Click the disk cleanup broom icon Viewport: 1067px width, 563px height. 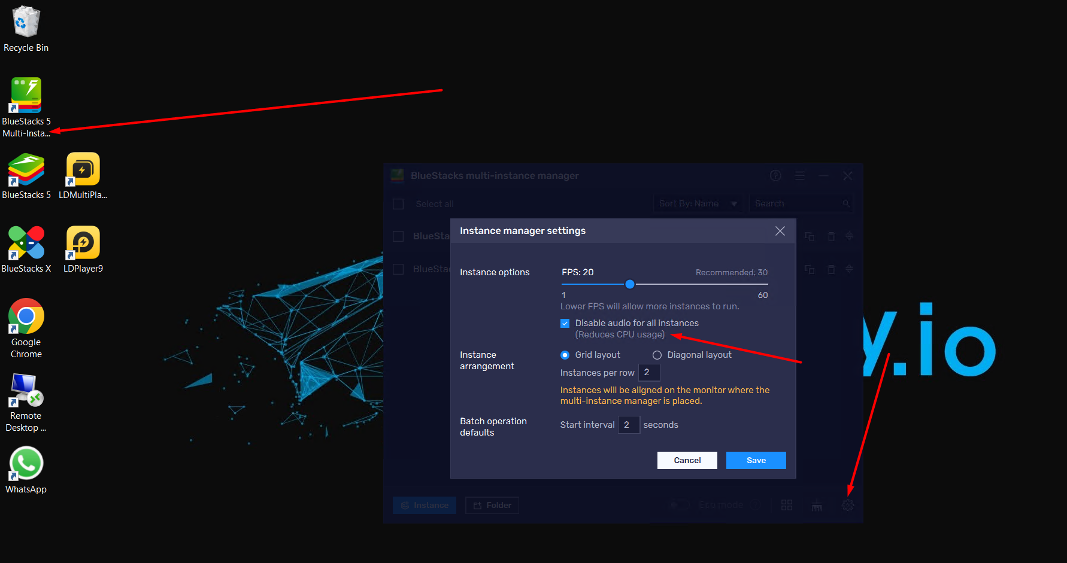[817, 505]
